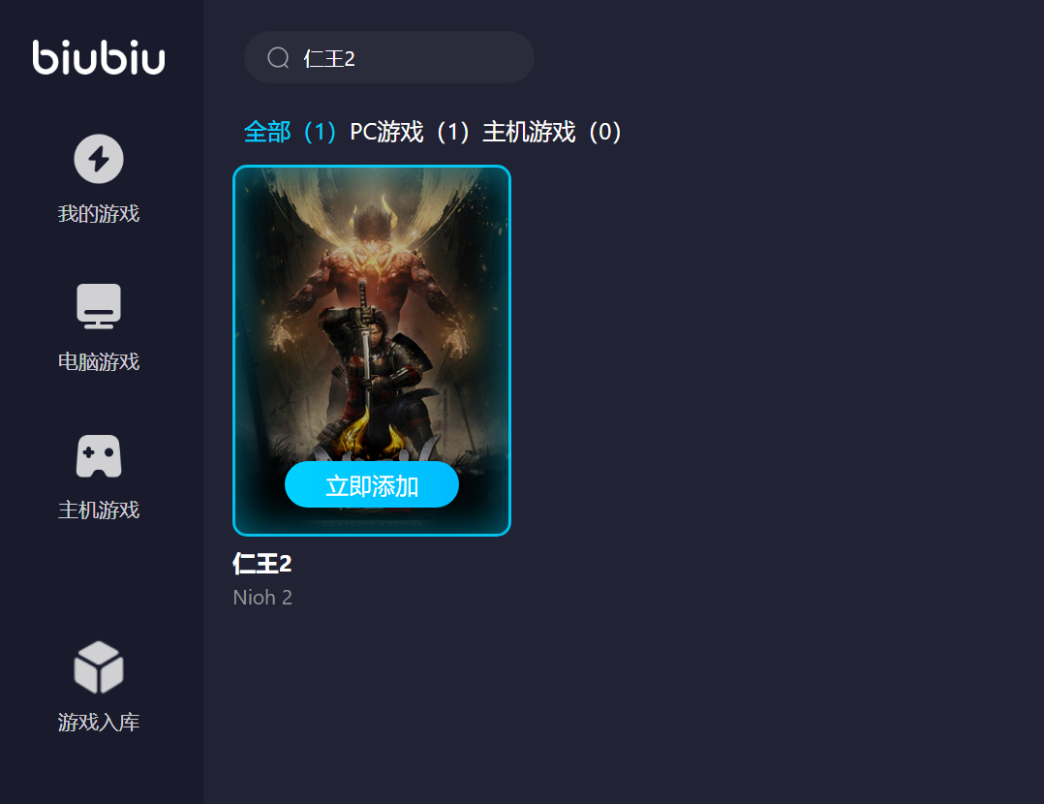Click the count (0) beside 主机游戏 tab
Image resolution: width=1044 pixels, height=804 pixels.
point(604,132)
